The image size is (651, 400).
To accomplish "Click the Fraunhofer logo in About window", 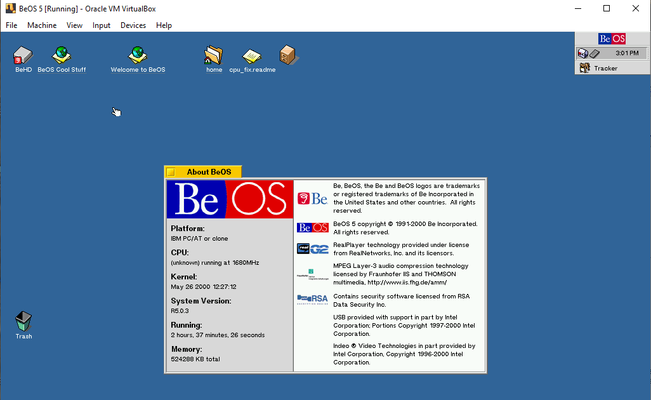I will tap(312, 274).
